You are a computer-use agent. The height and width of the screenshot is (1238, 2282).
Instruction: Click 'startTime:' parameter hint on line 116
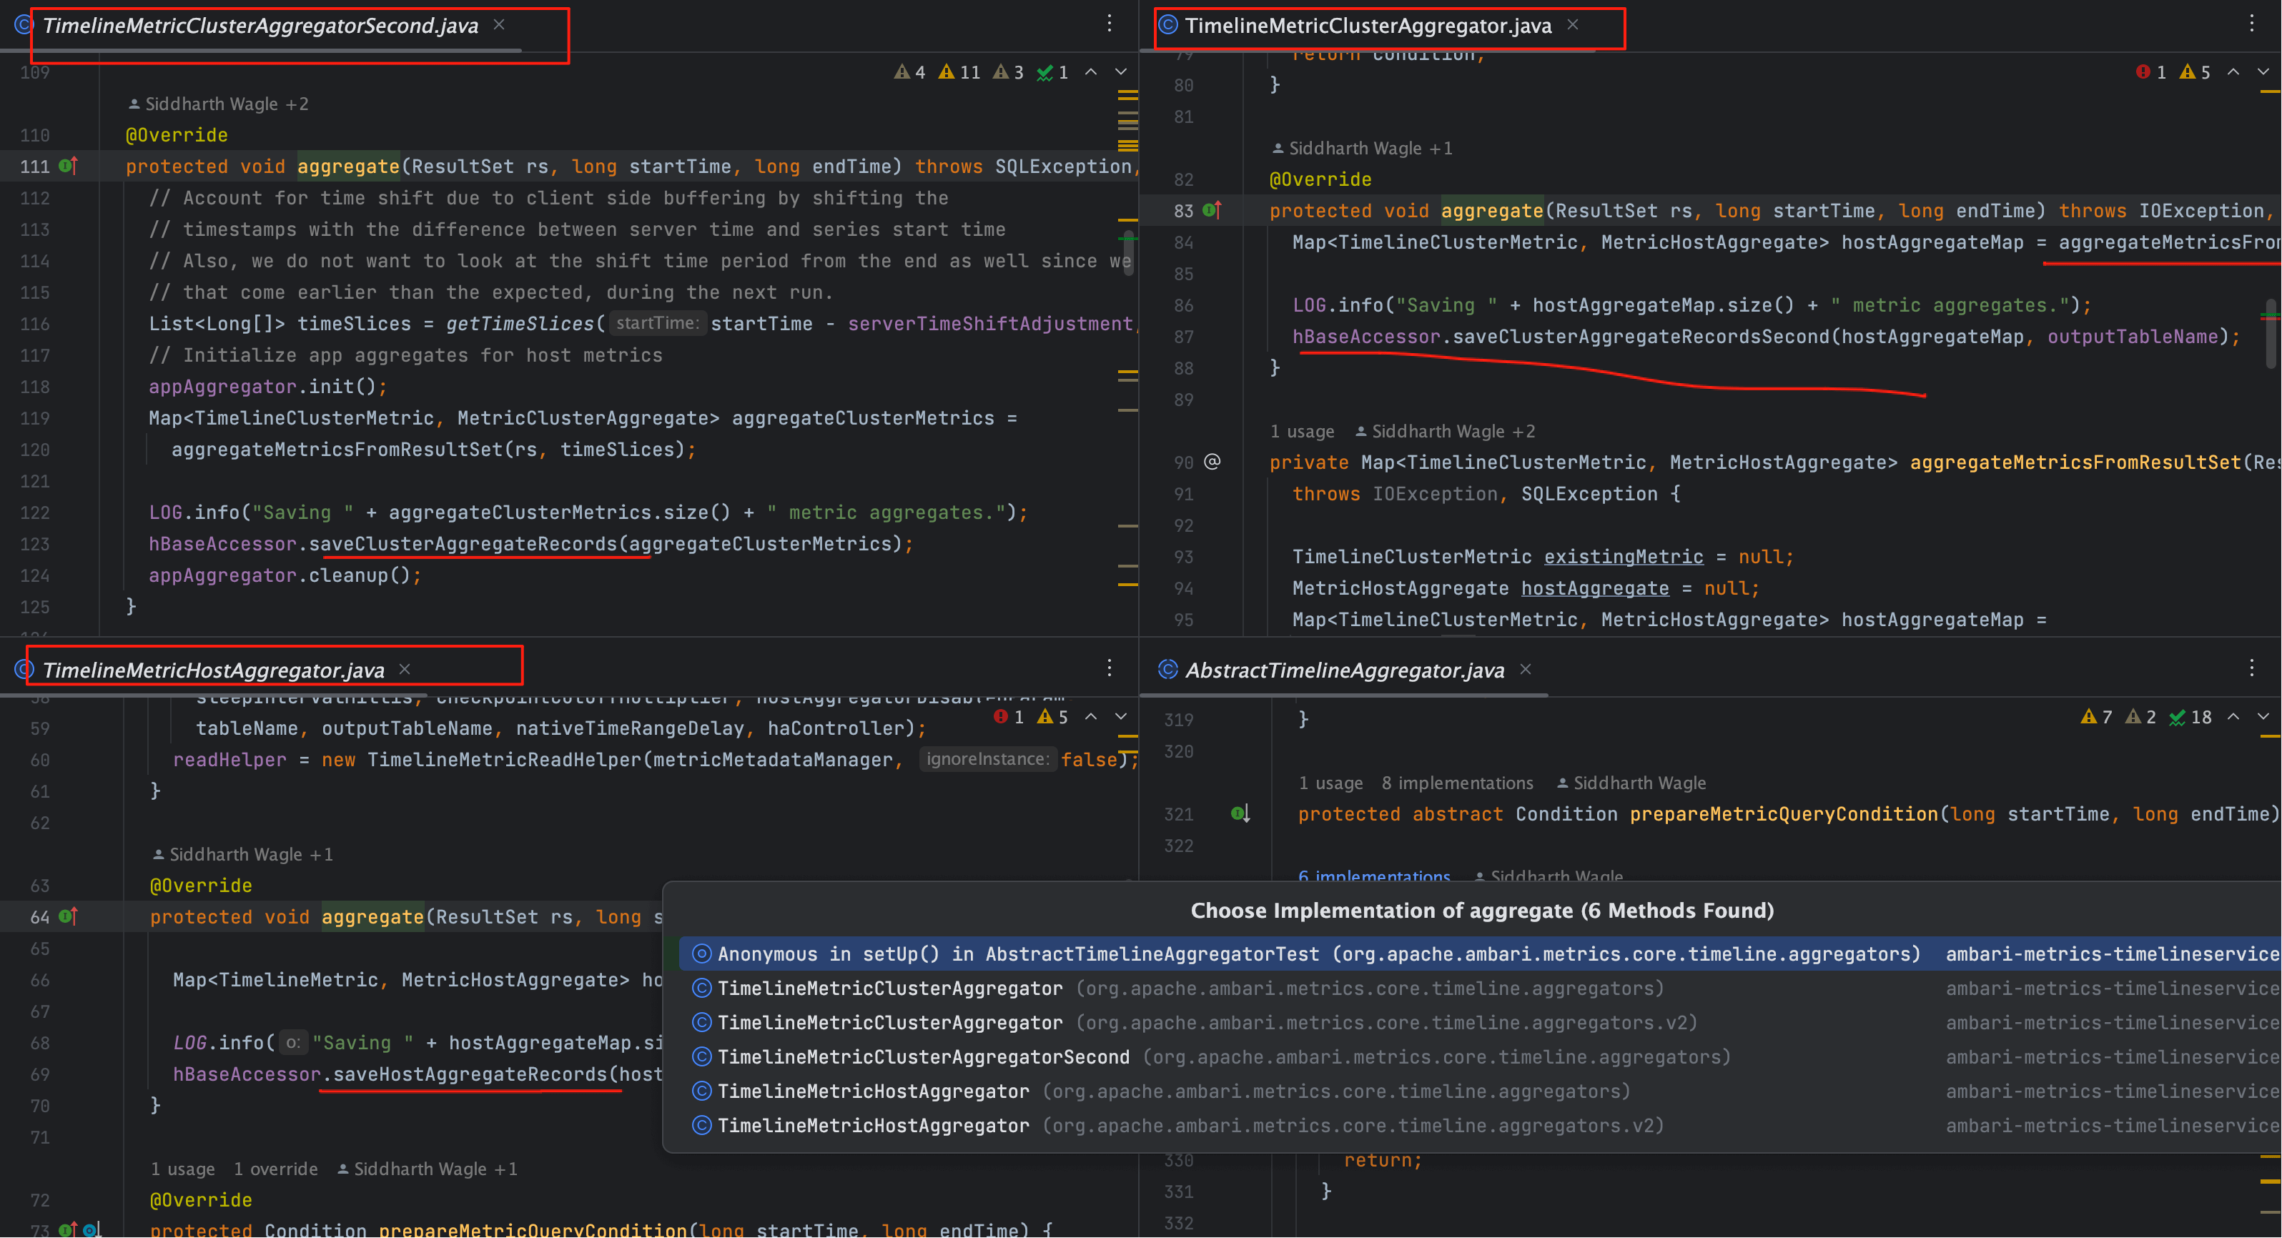tap(656, 323)
